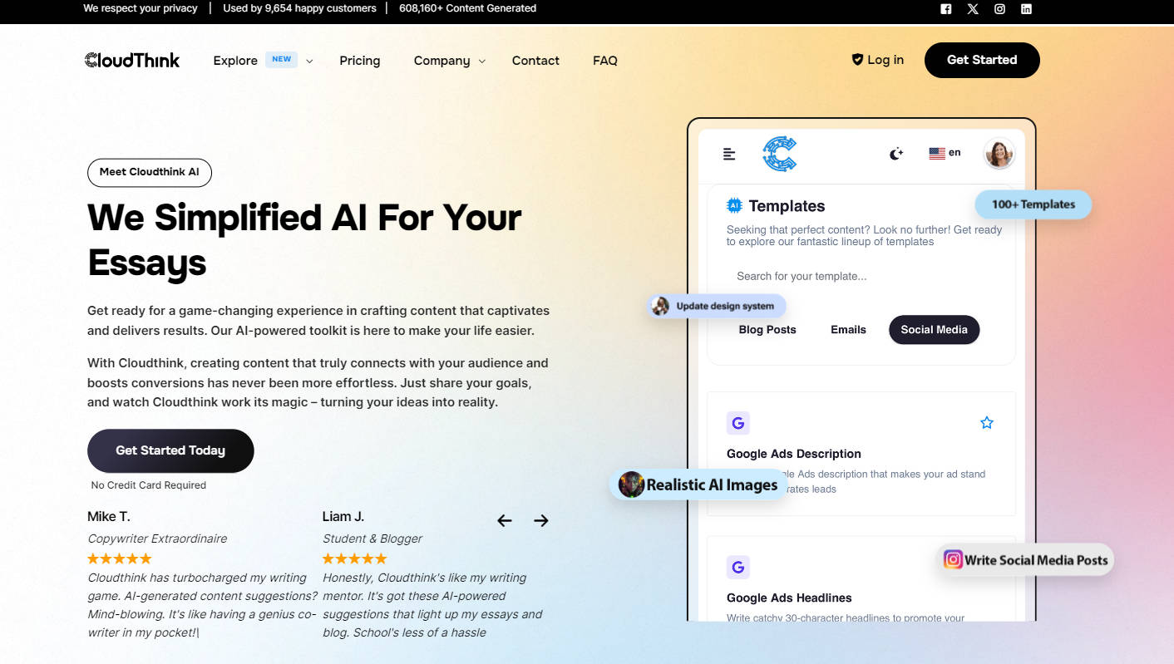Screen dimensions: 1174x664
Task: Click the 'Templates' heading in preview
Action: [787, 206]
